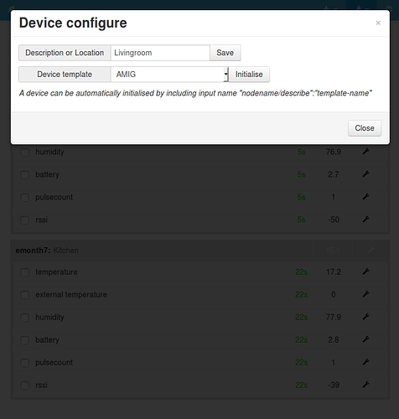Open wrench settings for humidity value 76.9
The width and height of the screenshot is (399, 419).
click(x=365, y=152)
